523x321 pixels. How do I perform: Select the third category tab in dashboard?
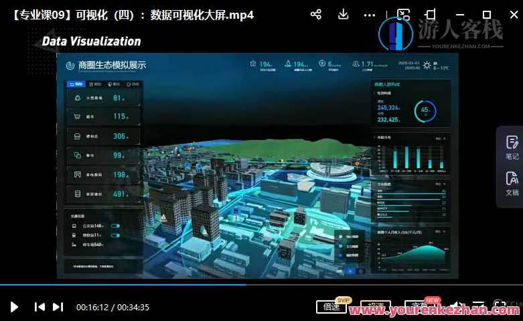[x=114, y=84]
